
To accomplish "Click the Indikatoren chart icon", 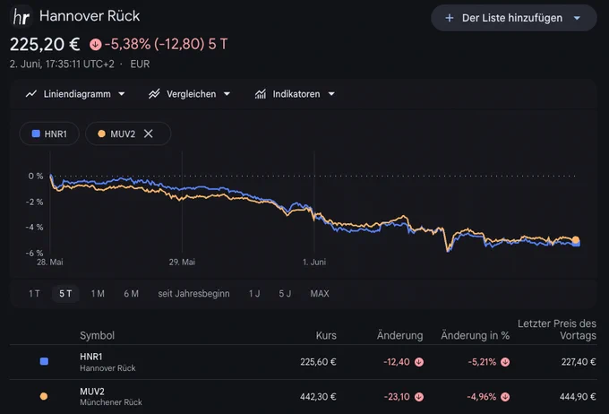I will pyautogui.click(x=261, y=94).
